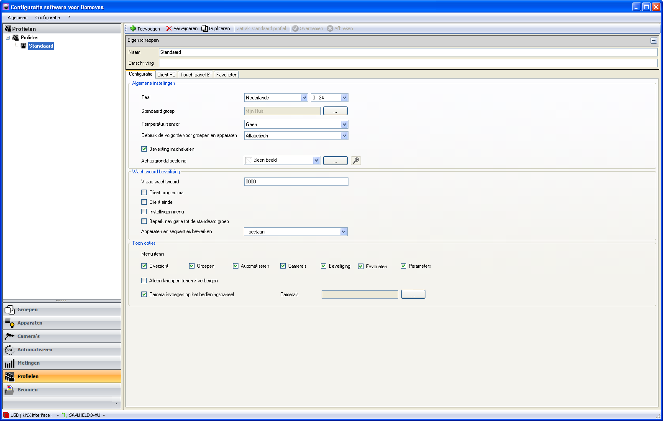Click the Domovea application title bar icon
Screen dimensions: 663x421
6,7
